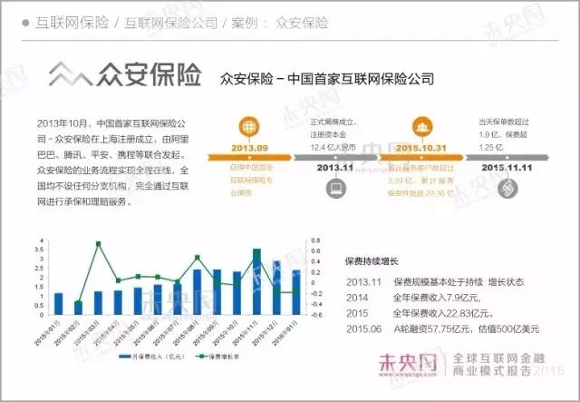Click the heading 保费持续增长

pyautogui.click(x=372, y=261)
